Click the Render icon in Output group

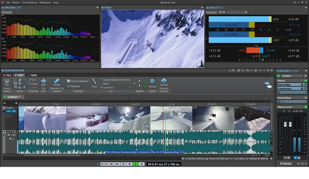(x=153, y=81)
